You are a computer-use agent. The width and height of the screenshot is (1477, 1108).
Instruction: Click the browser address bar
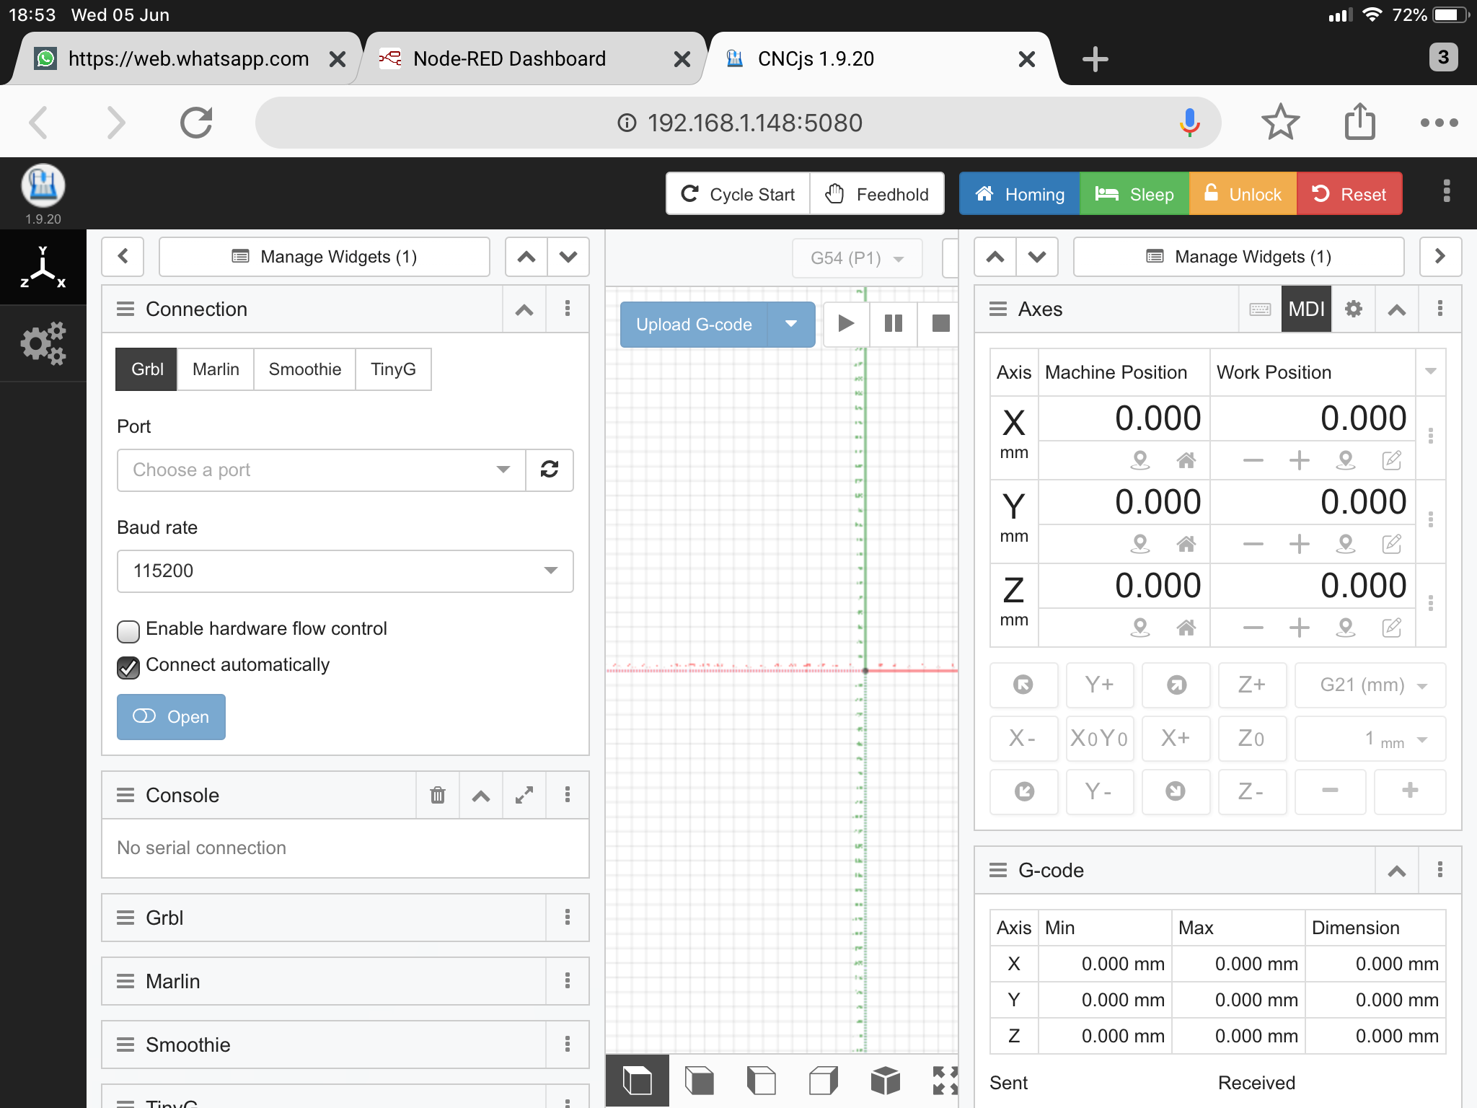tap(738, 123)
